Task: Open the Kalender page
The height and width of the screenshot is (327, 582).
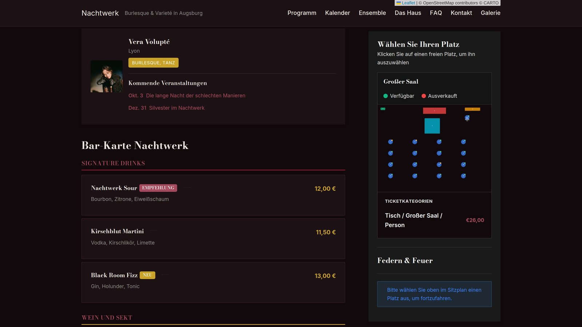Action: click(338, 13)
